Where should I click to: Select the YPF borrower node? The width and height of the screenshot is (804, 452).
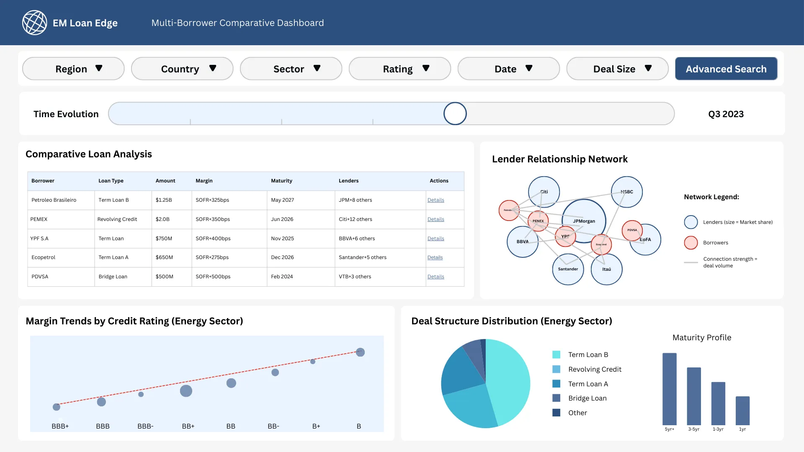(x=565, y=236)
